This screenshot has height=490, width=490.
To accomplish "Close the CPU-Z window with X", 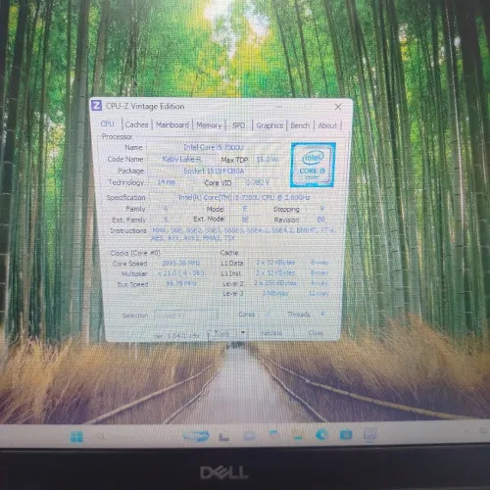I will coord(338,107).
